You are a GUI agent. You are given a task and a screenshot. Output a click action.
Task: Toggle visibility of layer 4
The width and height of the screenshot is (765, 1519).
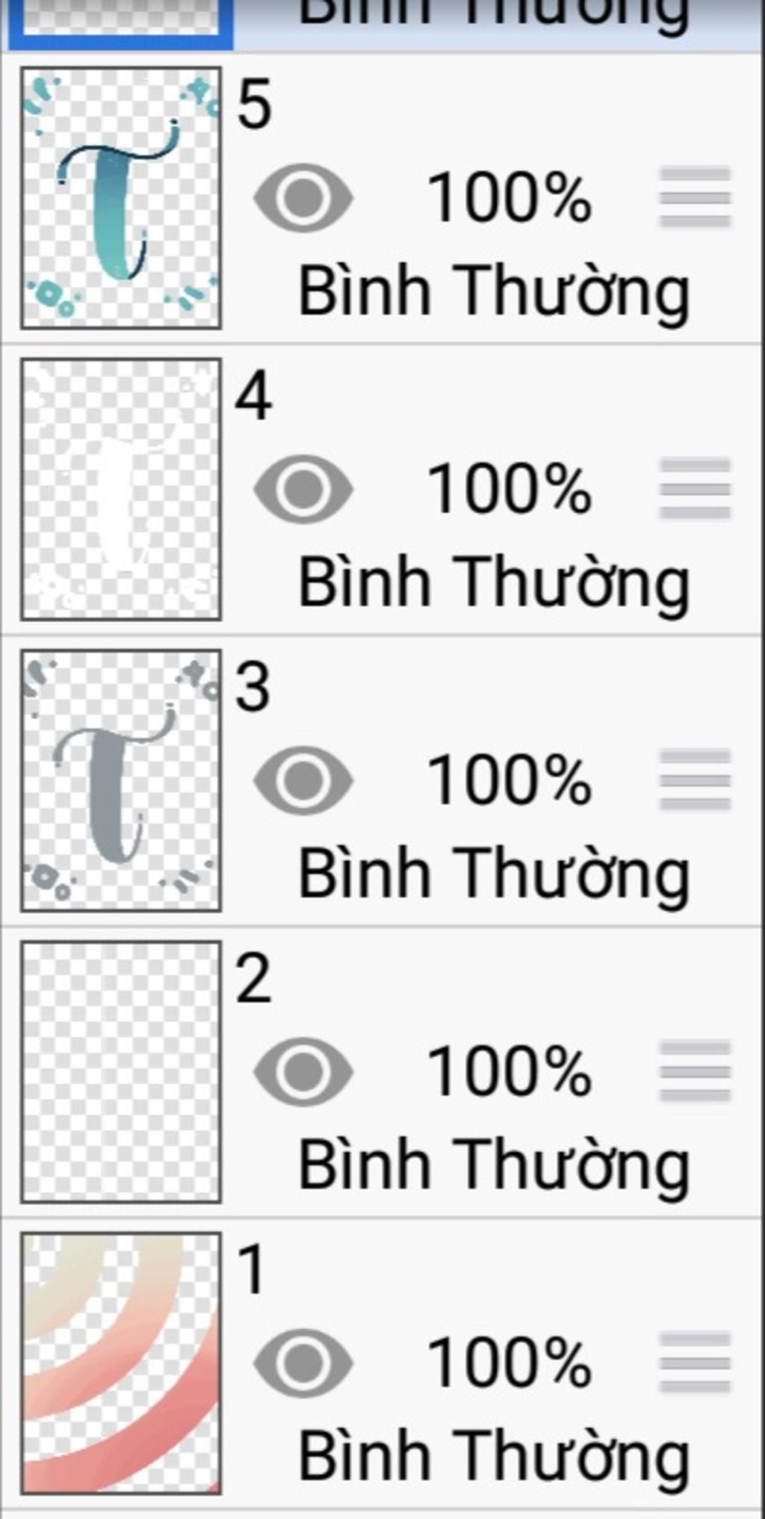click(303, 489)
